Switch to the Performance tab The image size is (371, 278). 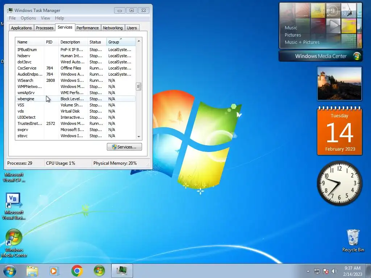[88, 28]
